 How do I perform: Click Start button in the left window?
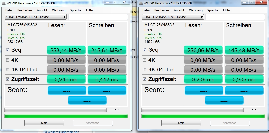click(44, 123)
